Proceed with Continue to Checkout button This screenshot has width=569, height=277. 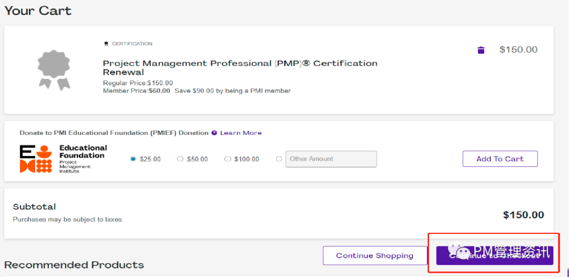[x=494, y=255]
